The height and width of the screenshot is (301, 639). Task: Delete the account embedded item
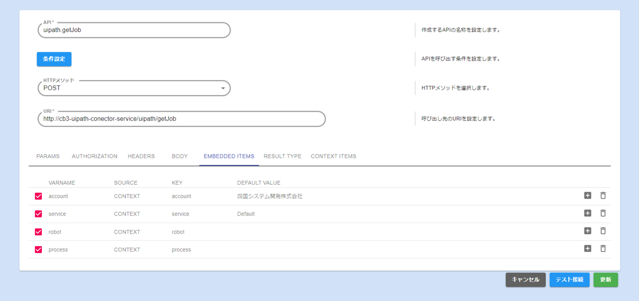pyautogui.click(x=603, y=196)
